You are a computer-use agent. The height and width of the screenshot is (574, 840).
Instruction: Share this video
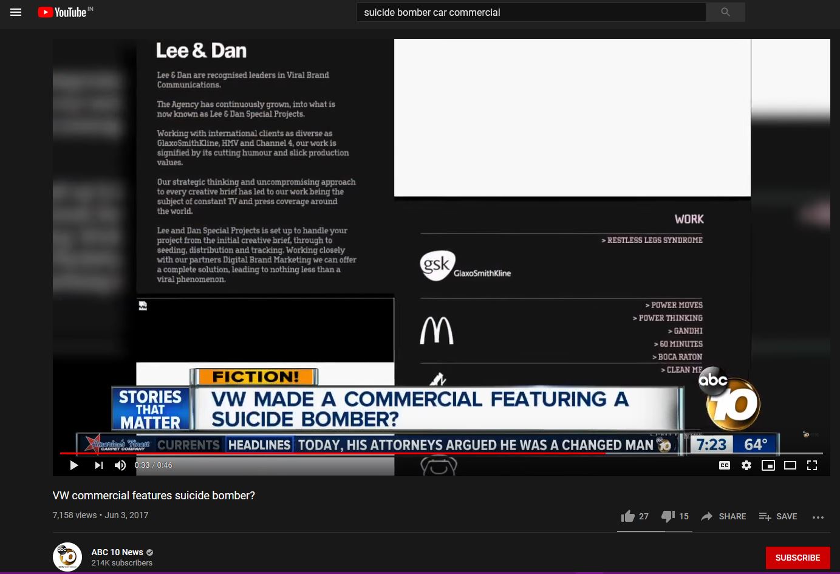[723, 516]
